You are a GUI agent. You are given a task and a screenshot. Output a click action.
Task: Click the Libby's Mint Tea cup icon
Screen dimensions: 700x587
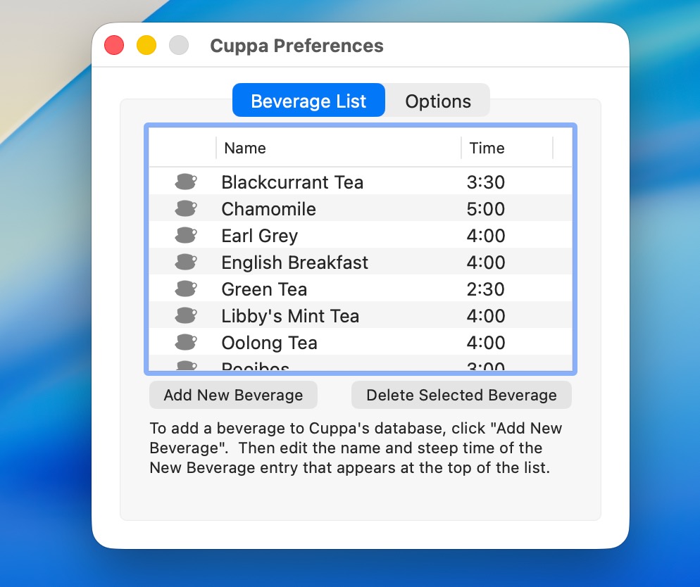tap(185, 315)
